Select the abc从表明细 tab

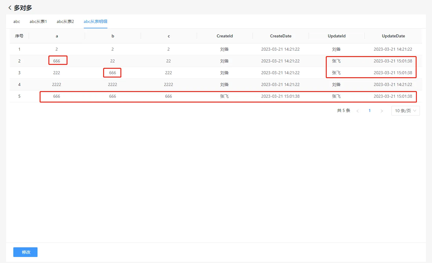point(95,21)
